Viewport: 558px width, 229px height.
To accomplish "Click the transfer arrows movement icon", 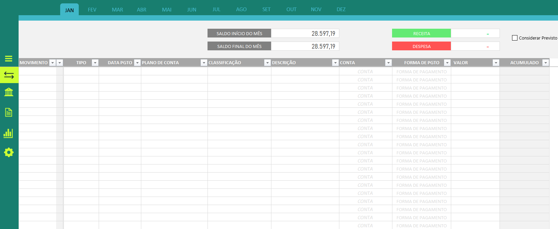I will tap(9, 75).
